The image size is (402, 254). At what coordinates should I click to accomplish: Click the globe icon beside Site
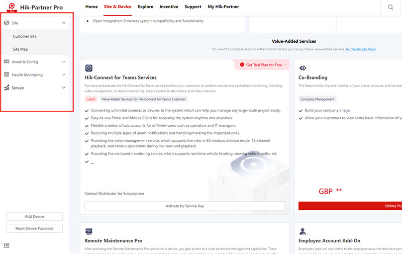point(7,23)
